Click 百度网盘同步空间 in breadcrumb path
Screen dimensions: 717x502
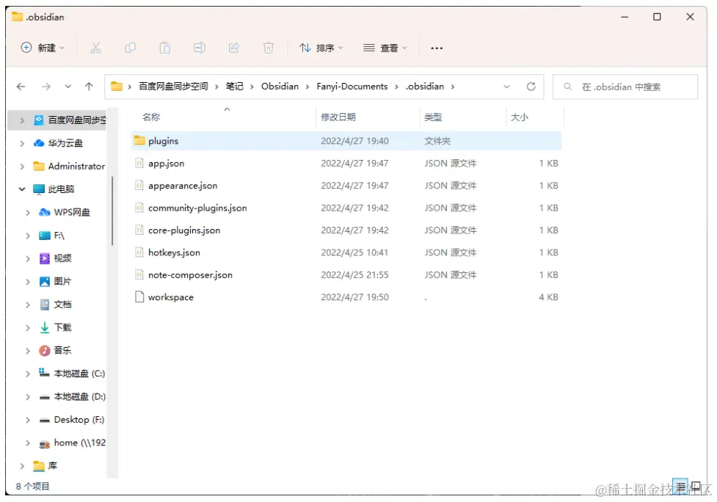173,87
